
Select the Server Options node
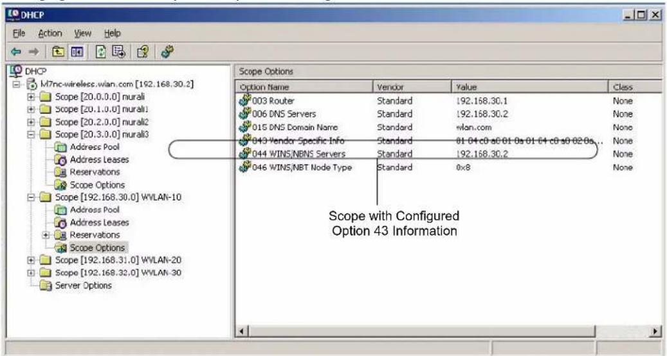tap(83, 285)
